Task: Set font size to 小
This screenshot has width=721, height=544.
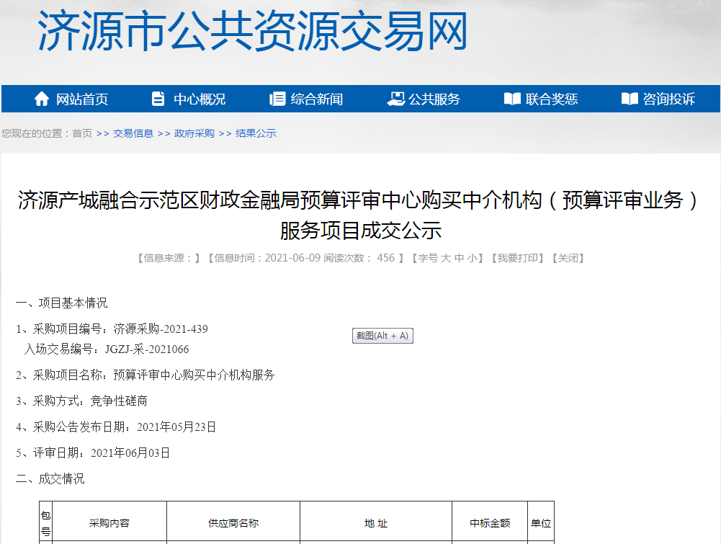Action: (x=473, y=258)
